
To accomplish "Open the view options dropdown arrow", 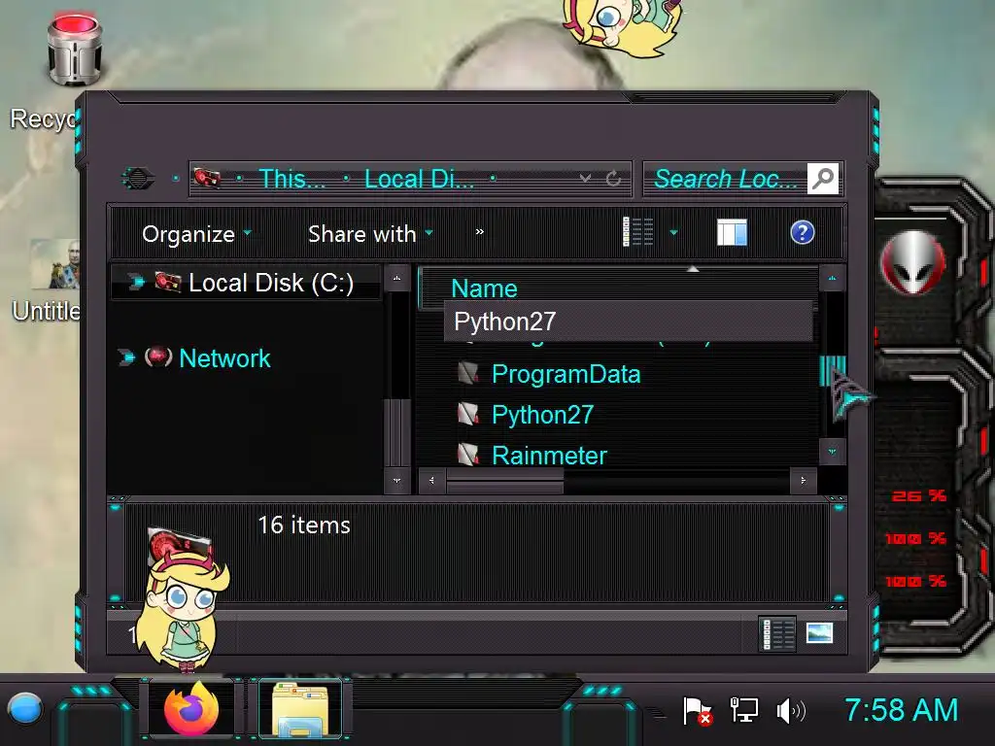I will pos(674,232).
